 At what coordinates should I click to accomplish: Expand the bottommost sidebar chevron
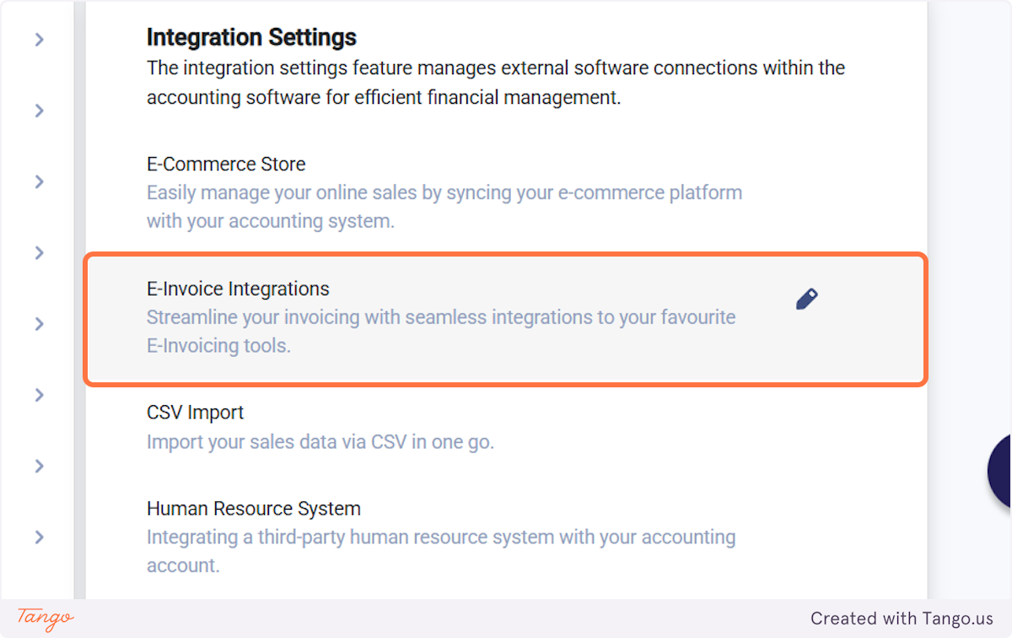click(x=39, y=537)
